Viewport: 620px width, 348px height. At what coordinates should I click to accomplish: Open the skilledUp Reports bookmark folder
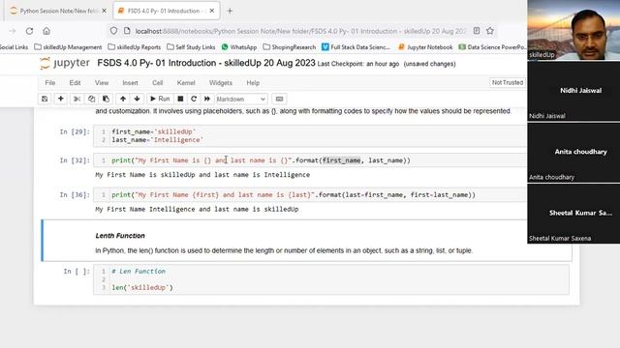click(135, 47)
